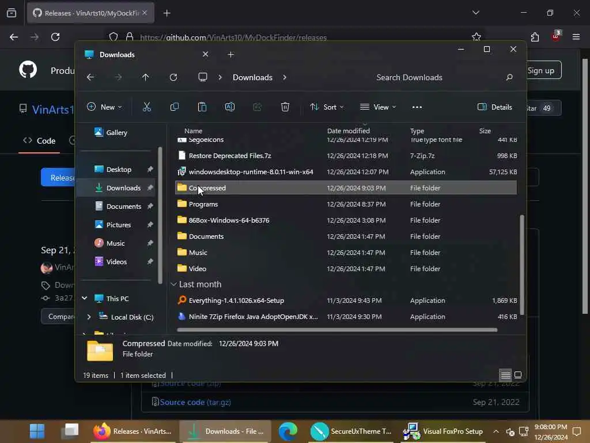The height and width of the screenshot is (443, 590).
Task: Sort by the Name column header
Action: tap(193, 131)
